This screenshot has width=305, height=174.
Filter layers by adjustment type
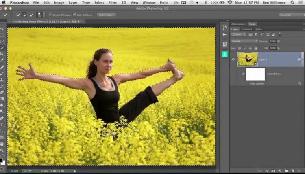tap(256, 34)
